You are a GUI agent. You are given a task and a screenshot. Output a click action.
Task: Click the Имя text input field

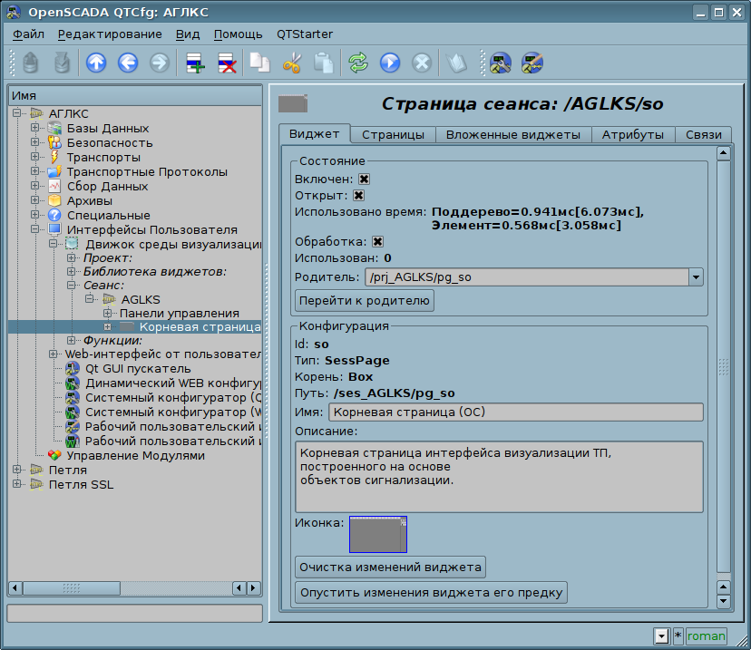coord(515,412)
